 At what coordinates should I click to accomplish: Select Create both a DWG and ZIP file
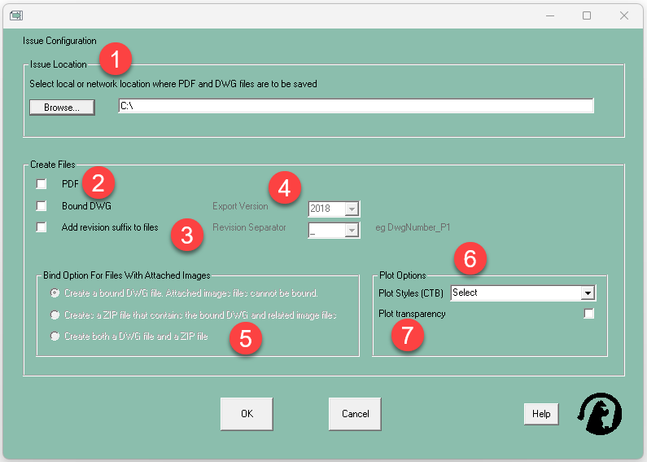pyautogui.click(x=55, y=336)
